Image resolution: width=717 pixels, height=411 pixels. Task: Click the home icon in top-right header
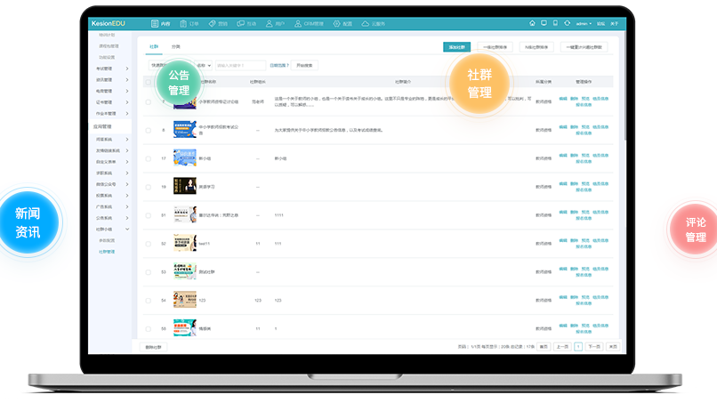point(532,23)
